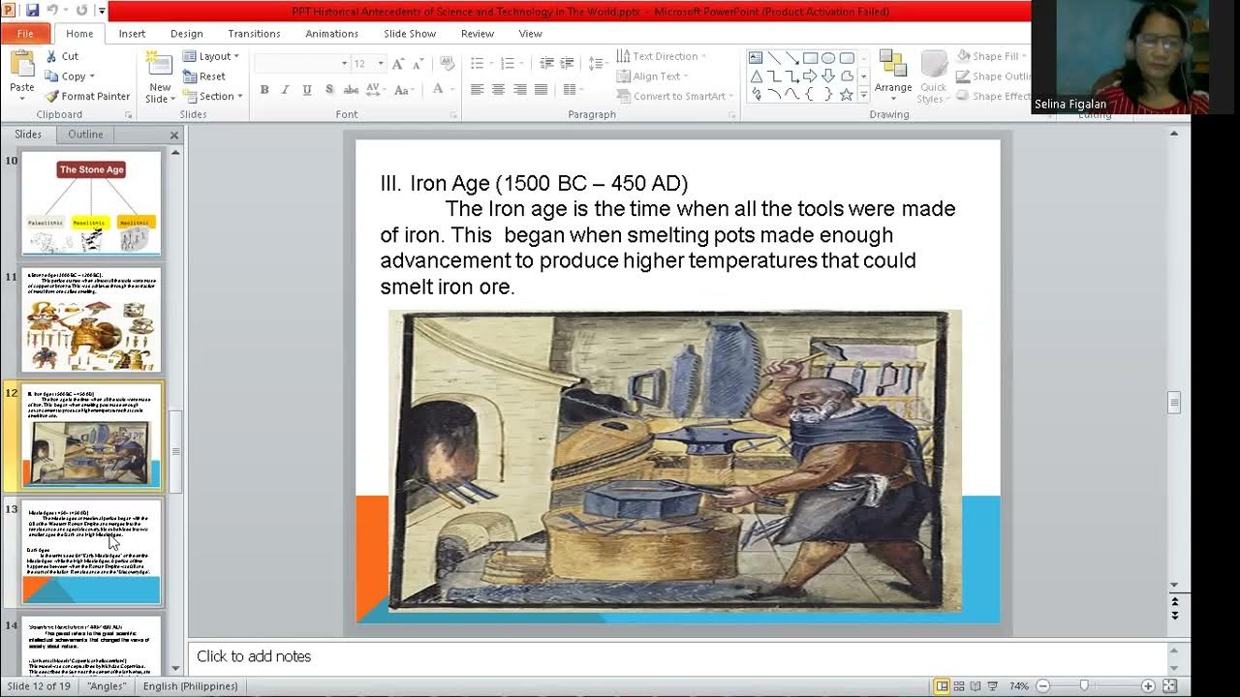
Task: Select the five-point star shape
Action: (x=847, y=94)
